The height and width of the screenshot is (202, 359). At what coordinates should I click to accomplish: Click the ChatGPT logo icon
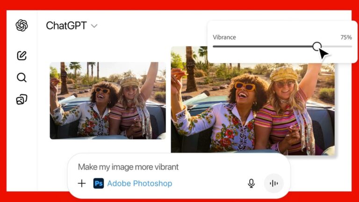[x=22, y=25]
